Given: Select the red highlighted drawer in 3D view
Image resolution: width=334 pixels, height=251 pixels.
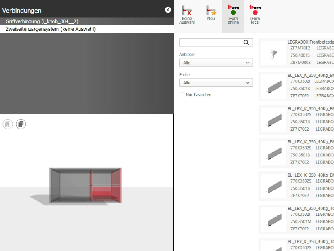Looking at the screenshot, I should click(102, 192).
